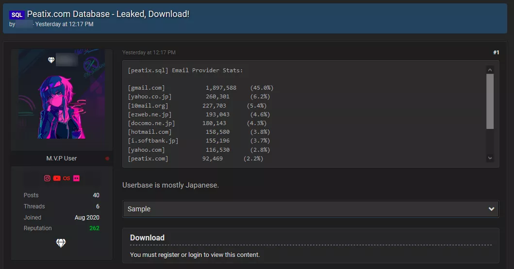
Task: Click the pink Flickr icon in profile
Action: coord(76,178)
